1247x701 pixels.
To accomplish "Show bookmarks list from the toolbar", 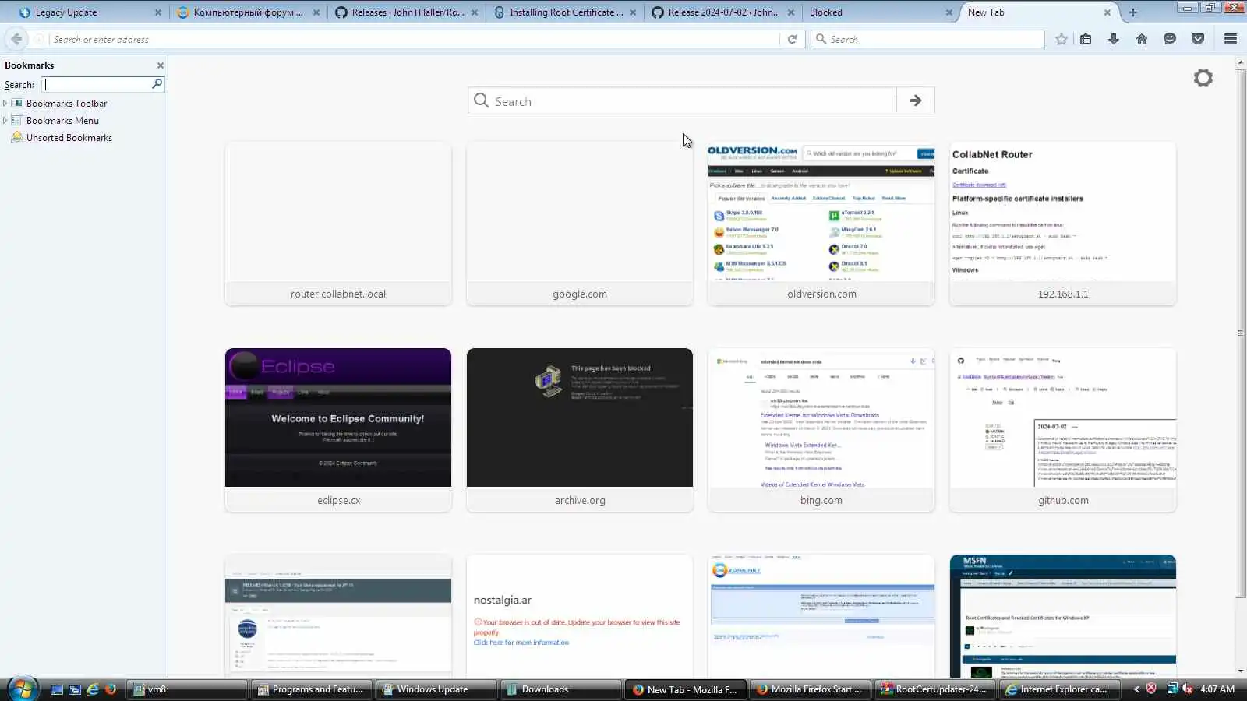I will click(1086, 39).
